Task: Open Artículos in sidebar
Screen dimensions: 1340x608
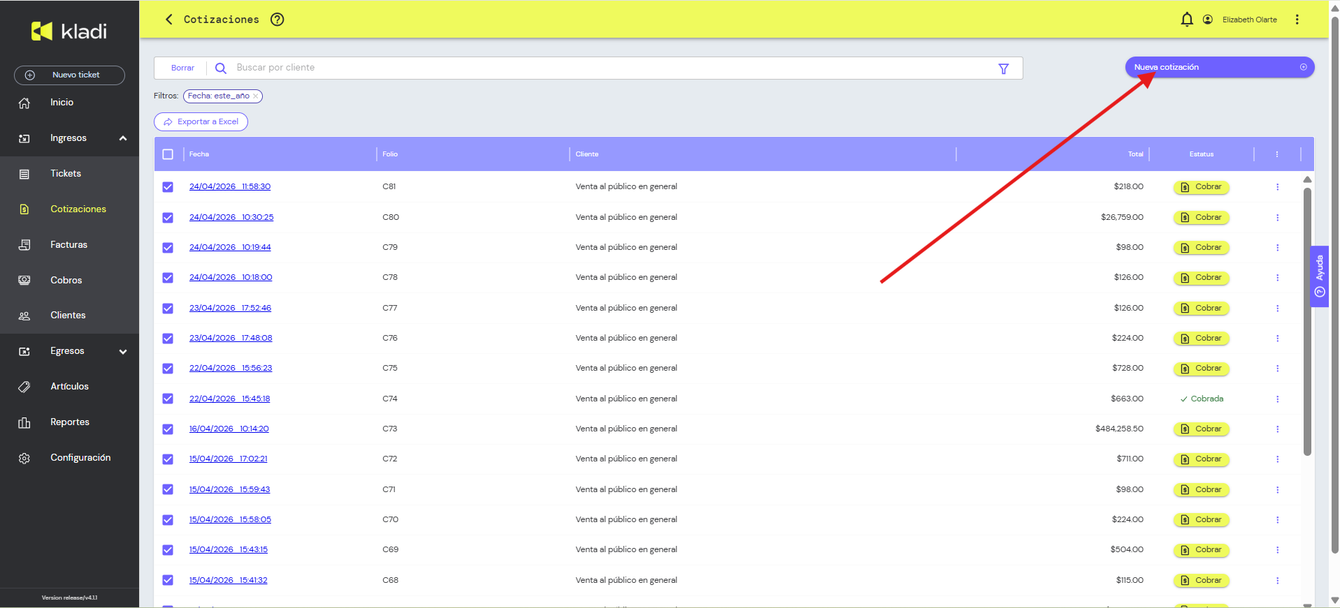Action: [69, 387]
